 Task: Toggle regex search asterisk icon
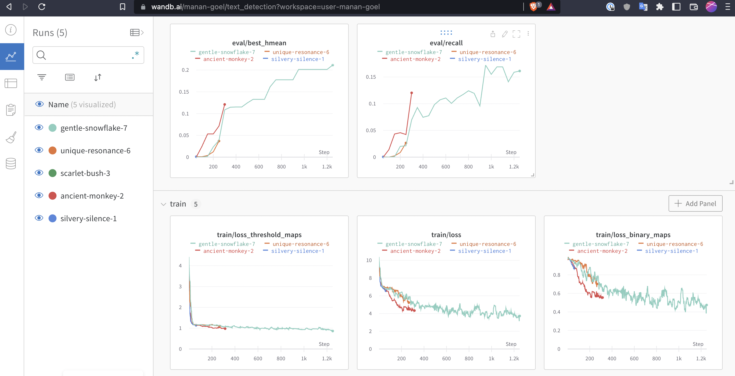tap(135, 55)
